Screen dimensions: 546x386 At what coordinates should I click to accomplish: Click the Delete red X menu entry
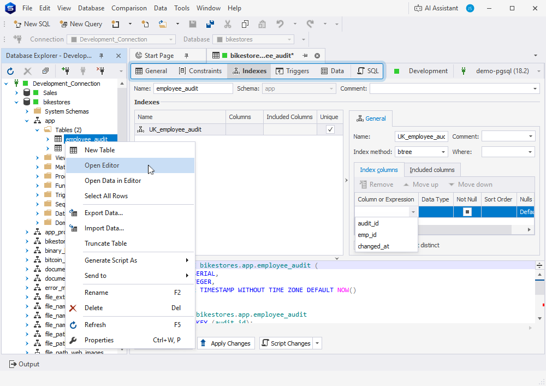point(130,308)
